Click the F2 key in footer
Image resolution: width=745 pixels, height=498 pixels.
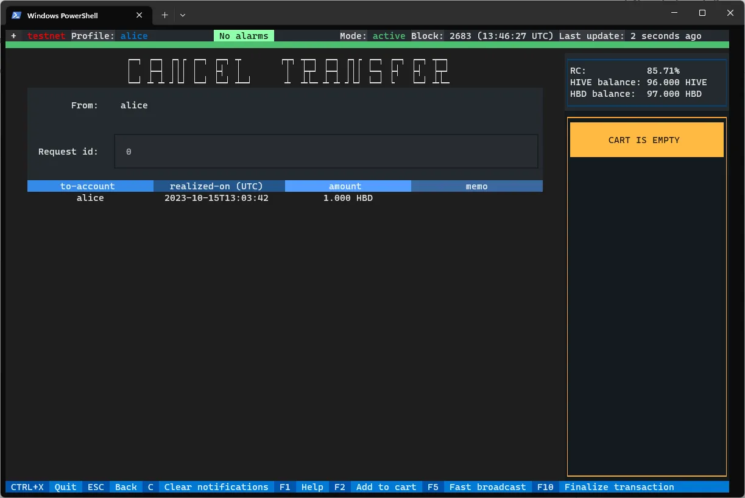[x=339, y=487]
